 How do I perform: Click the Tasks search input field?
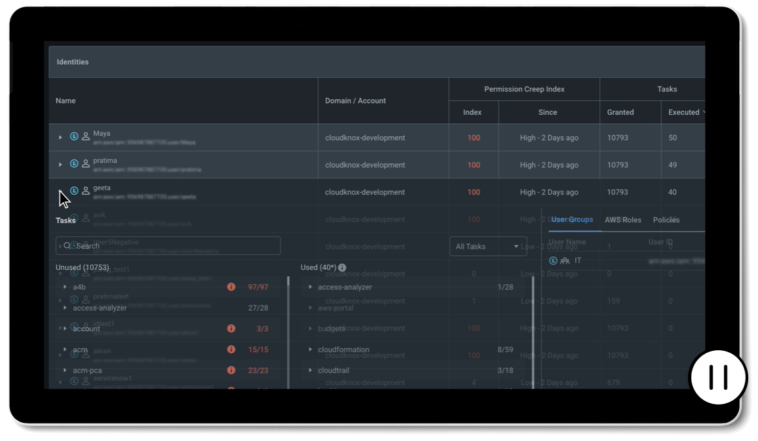pos(169,246)
